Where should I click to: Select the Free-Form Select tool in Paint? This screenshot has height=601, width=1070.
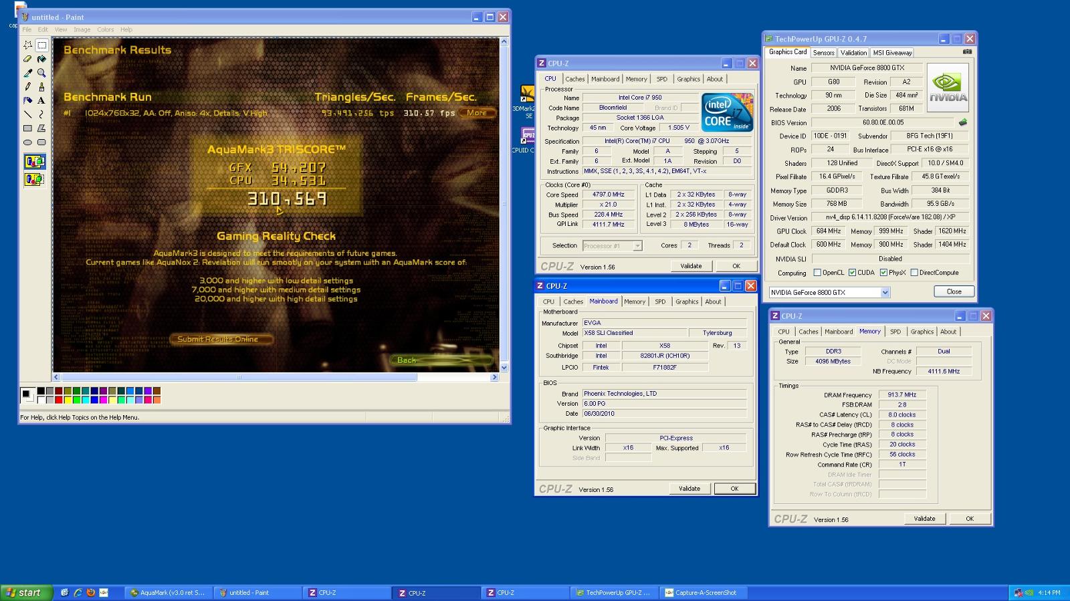point(27,45)
